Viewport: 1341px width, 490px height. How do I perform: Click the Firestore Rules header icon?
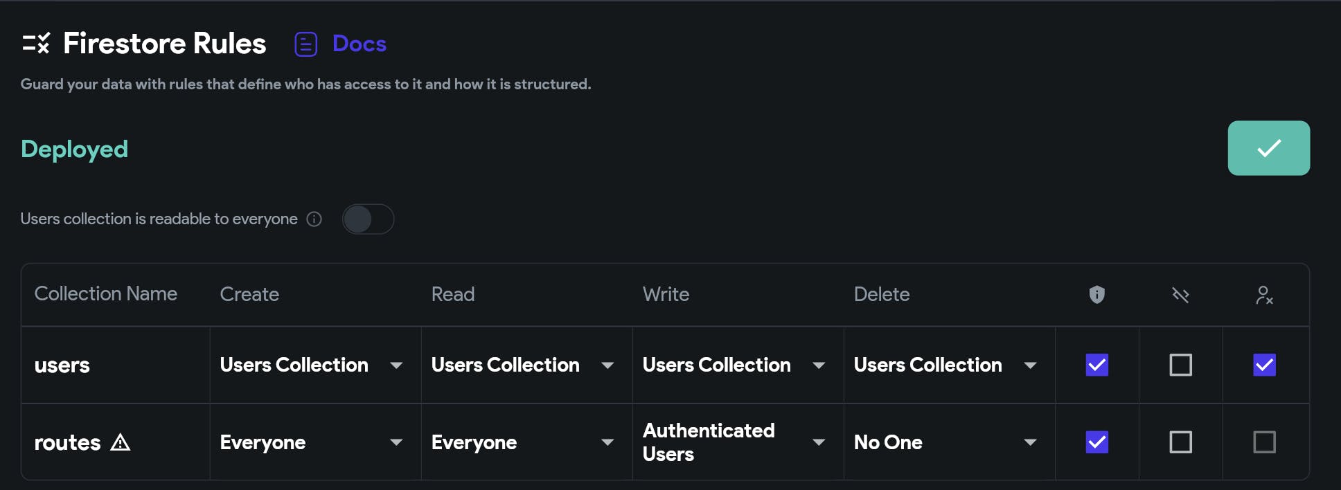pos(36,44)
